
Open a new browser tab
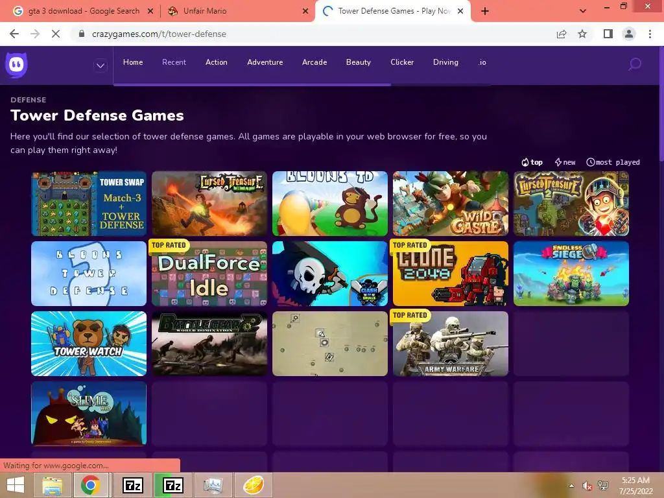point(485,11)
